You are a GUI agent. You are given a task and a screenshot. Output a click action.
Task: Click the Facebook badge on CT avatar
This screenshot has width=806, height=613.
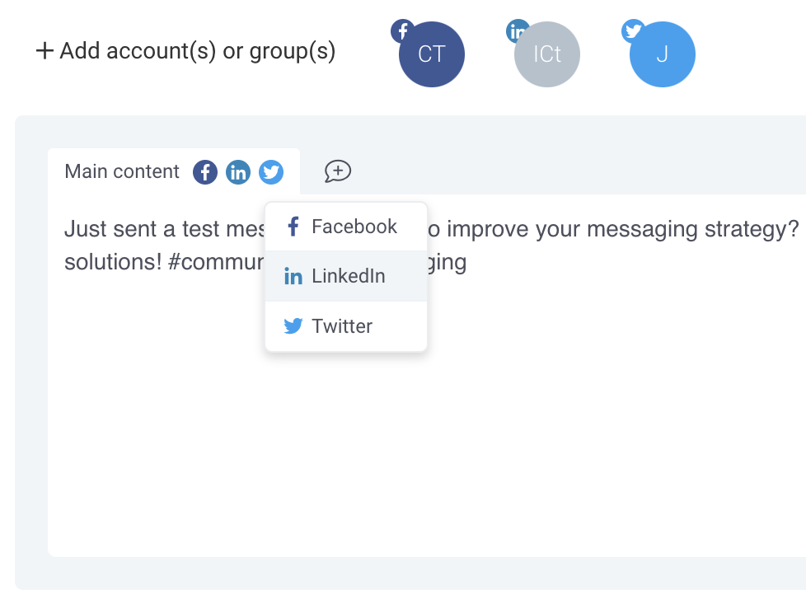click(x=402, y=31)
